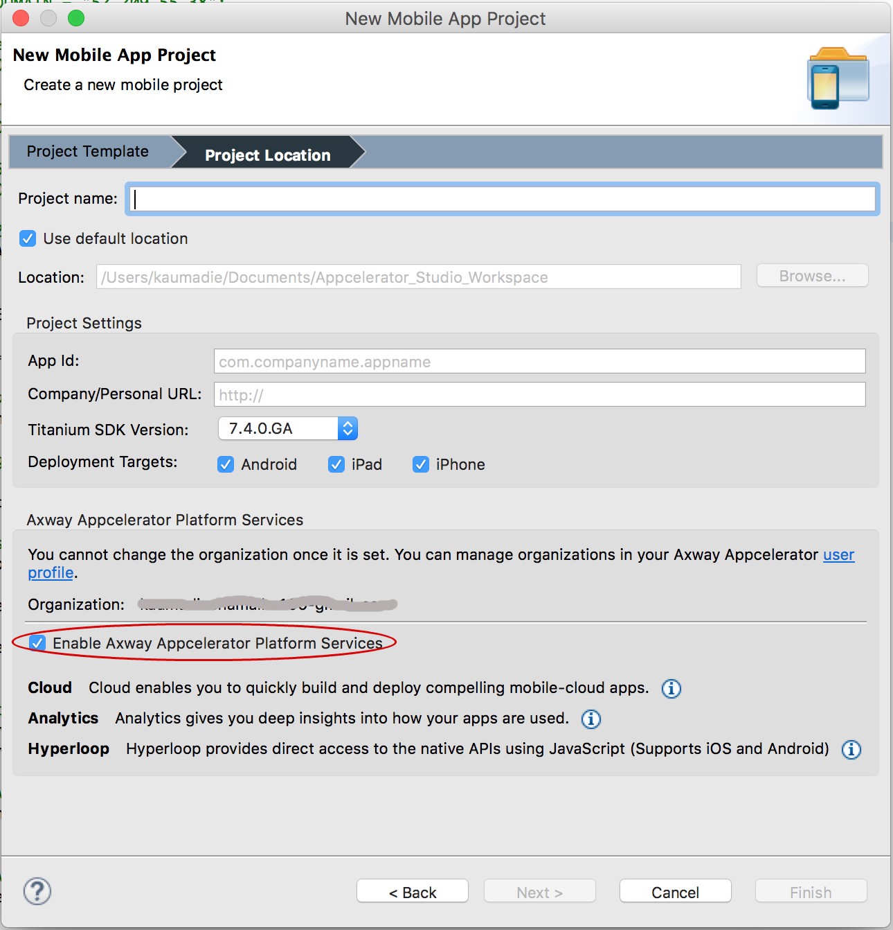Toggle the iPad deployment target

click(x=336, y=464)
